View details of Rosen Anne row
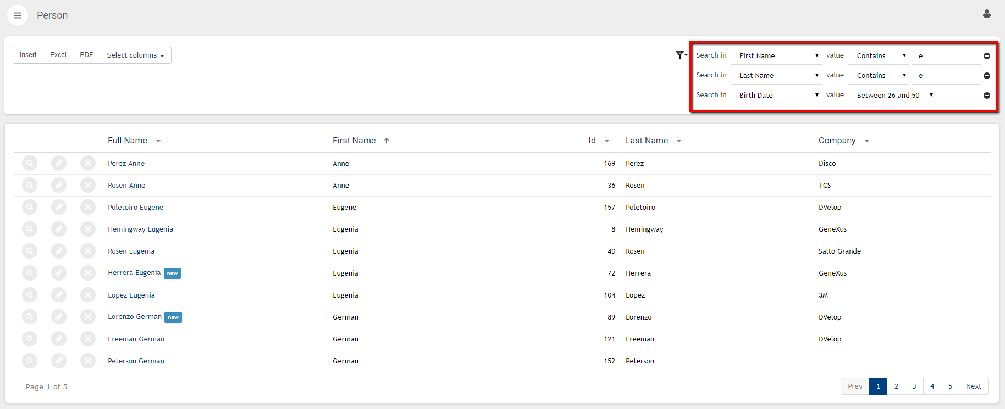 pos(30,185)
